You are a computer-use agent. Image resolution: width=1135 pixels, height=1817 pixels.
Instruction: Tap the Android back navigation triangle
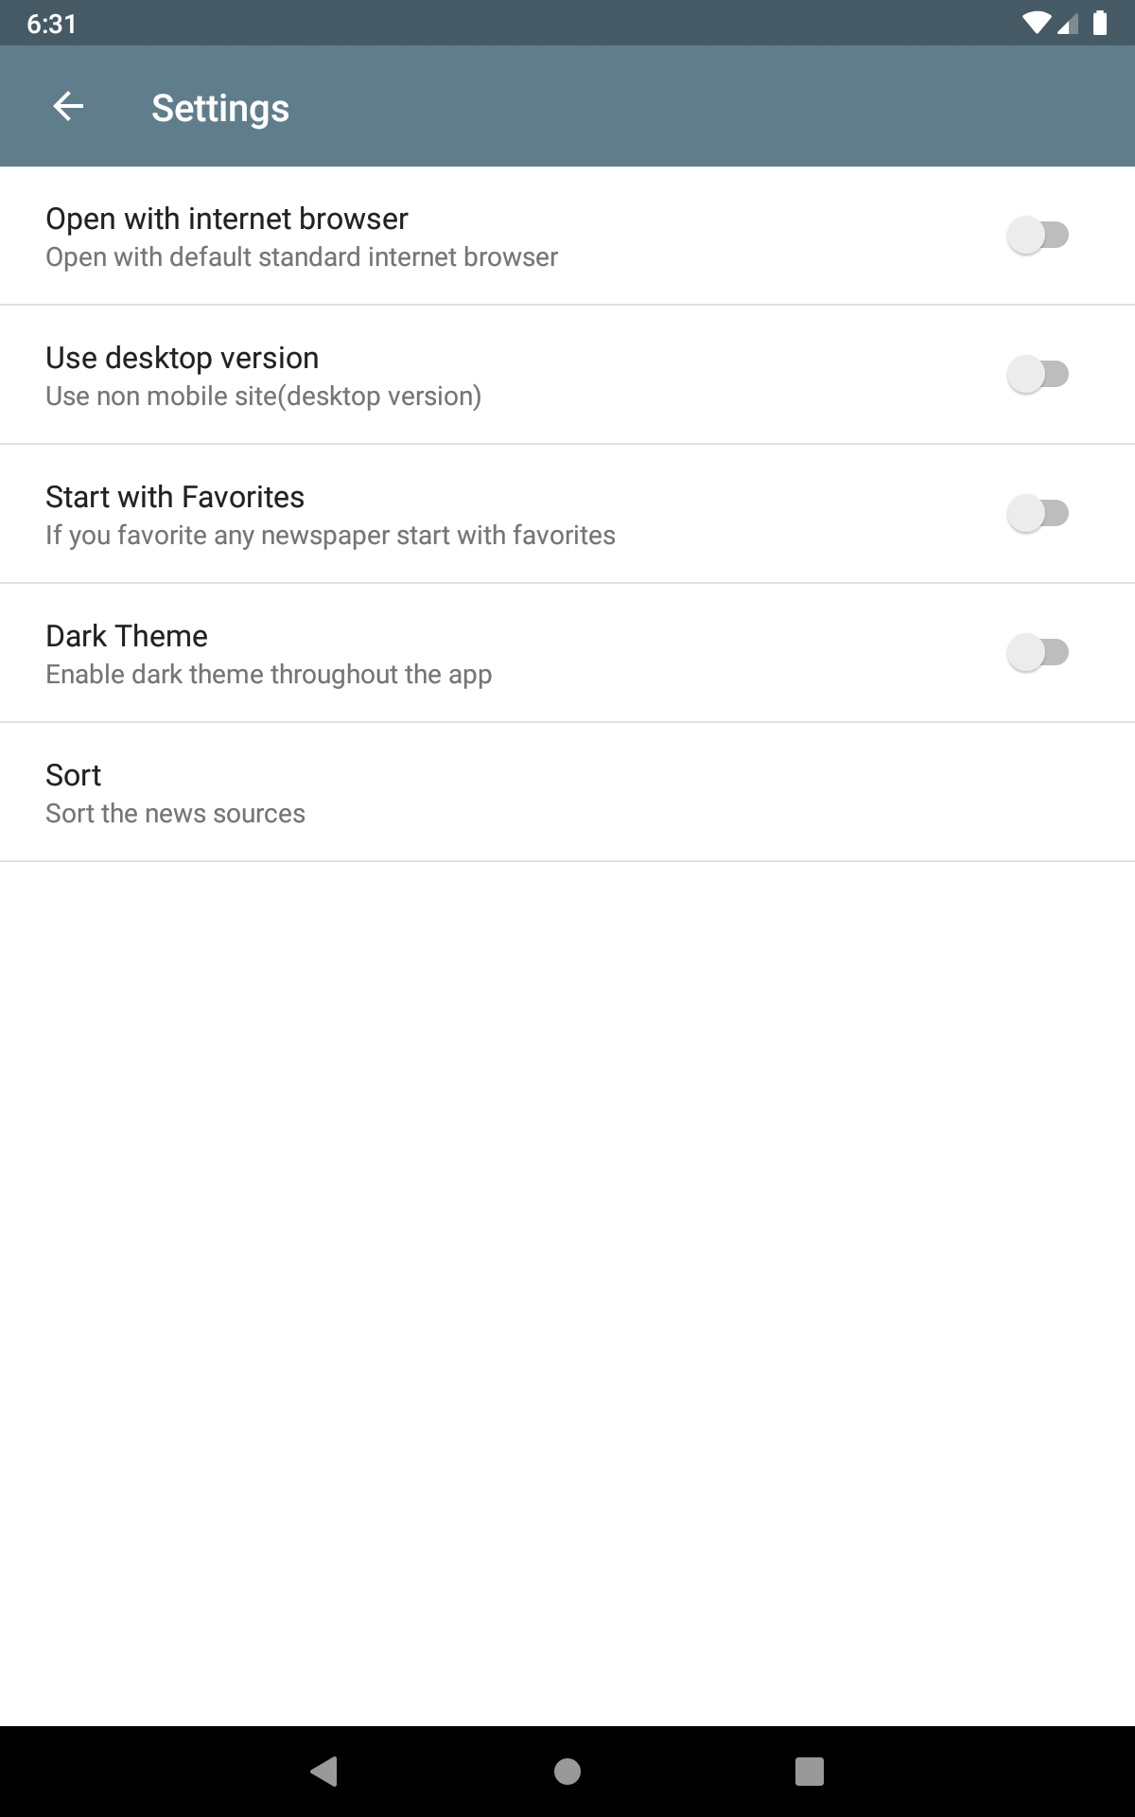pyautogui.click(x=324, y=1771)
